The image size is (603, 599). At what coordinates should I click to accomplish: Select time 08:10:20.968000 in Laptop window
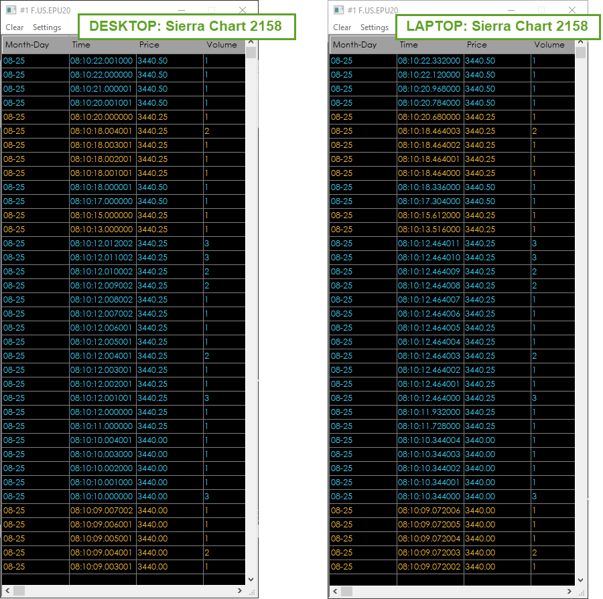[x=429, y=89]
